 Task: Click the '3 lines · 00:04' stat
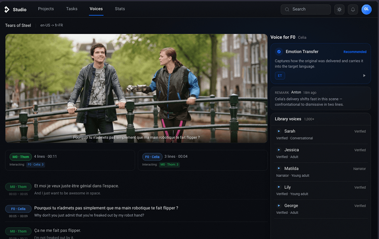(176, 156)
